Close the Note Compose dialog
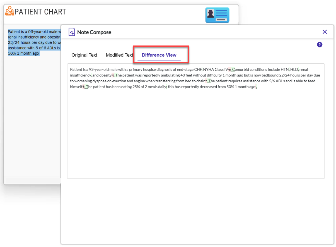The width and height of the screenshot is (336, 247). coord(325,32)
